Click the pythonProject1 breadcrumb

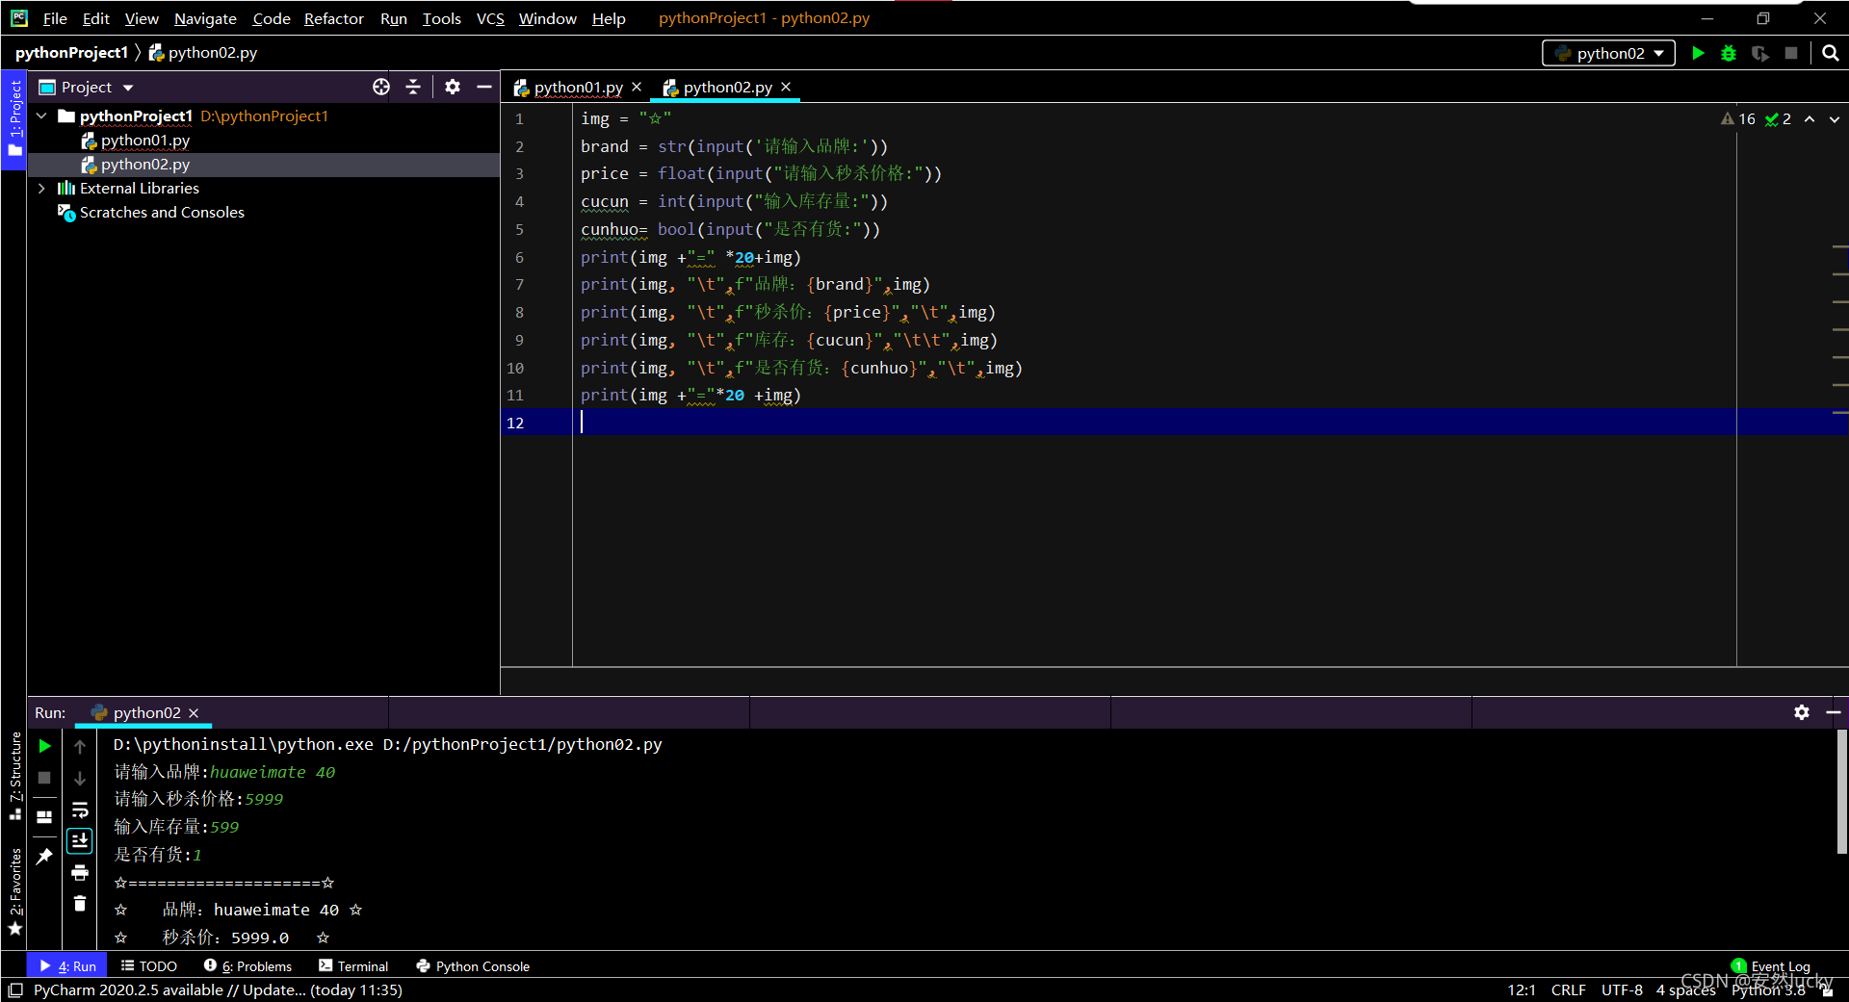point(71,53)
